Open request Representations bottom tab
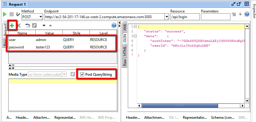 (65, 118)
